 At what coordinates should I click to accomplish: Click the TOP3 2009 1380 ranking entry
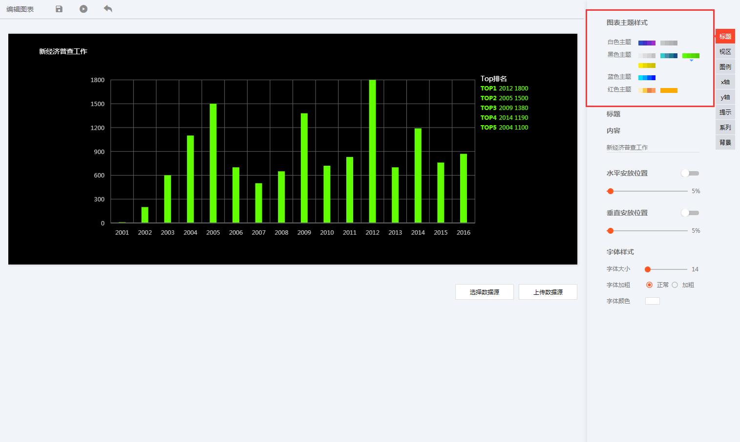coord(504,108)
